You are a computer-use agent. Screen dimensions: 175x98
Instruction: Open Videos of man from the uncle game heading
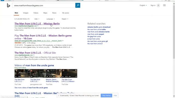coord(34,65)
